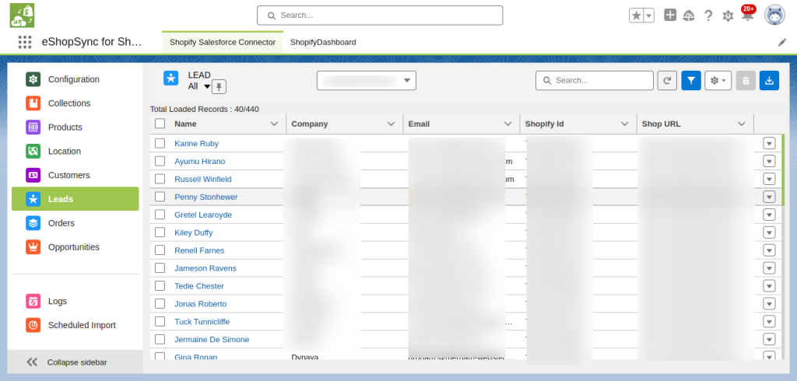Open the Tuck Tunnicliffe lead record

pos(202,322)
